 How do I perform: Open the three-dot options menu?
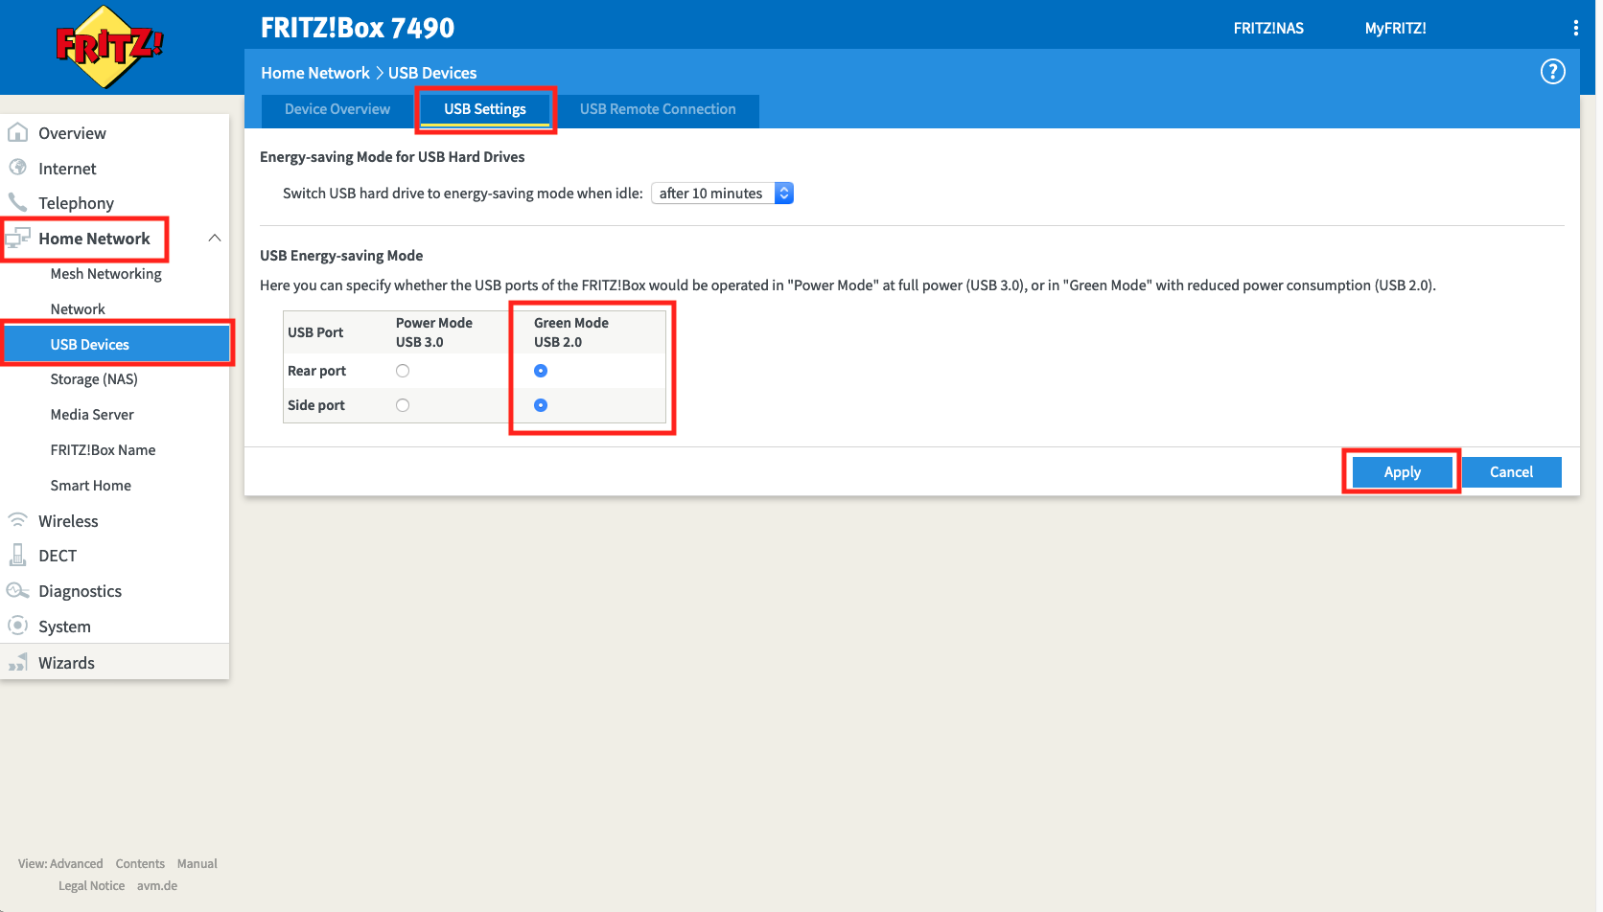(1575, 28)
